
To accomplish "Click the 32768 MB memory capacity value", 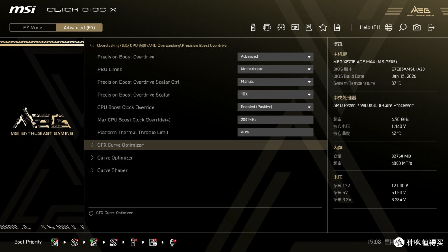I will 401,156.
